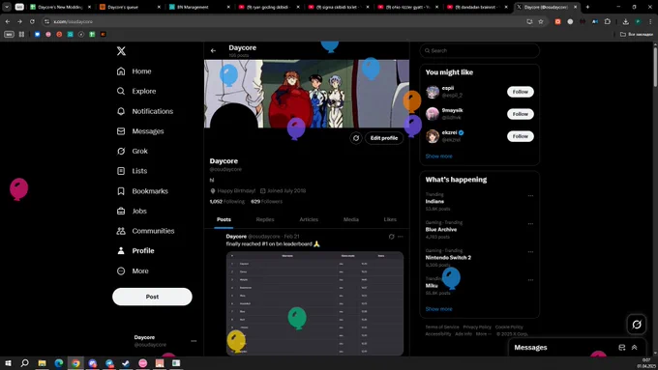Open more options for Miku trend

pos(530,280)
